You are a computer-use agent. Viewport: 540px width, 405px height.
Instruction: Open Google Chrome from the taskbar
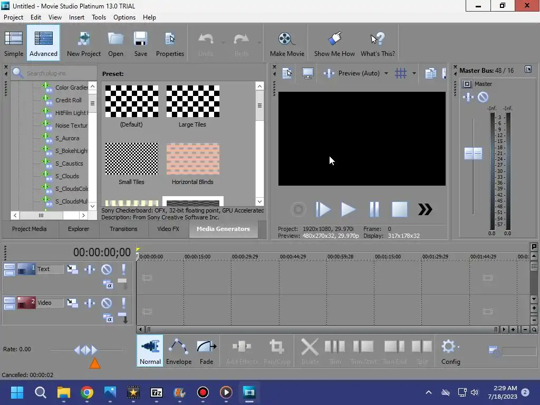pos(87,392)
